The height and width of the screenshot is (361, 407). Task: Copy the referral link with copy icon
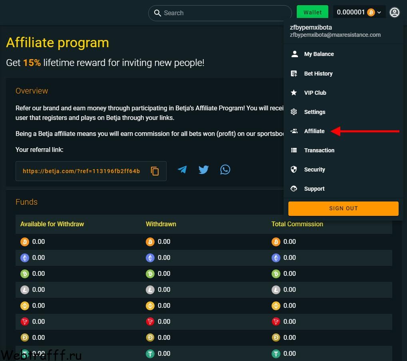[x=155, y=171]
